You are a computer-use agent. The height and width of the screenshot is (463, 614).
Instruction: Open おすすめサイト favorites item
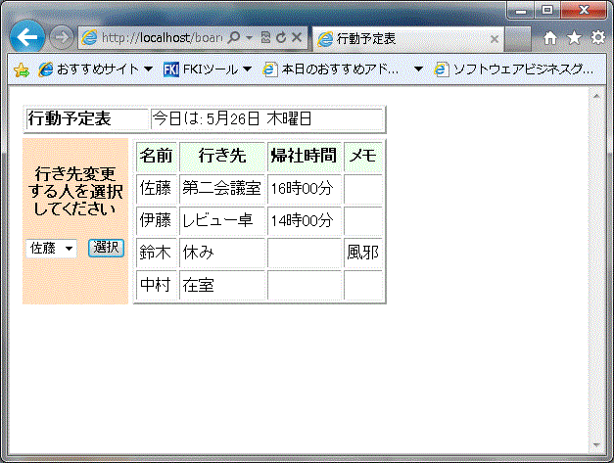point(89,69)
